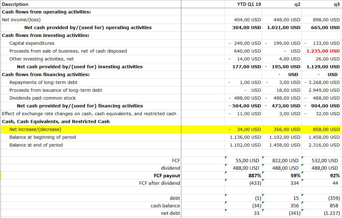Click the 640,00 USD sale proceeds cell
The image size is (342, 218).
coord(247,51)
